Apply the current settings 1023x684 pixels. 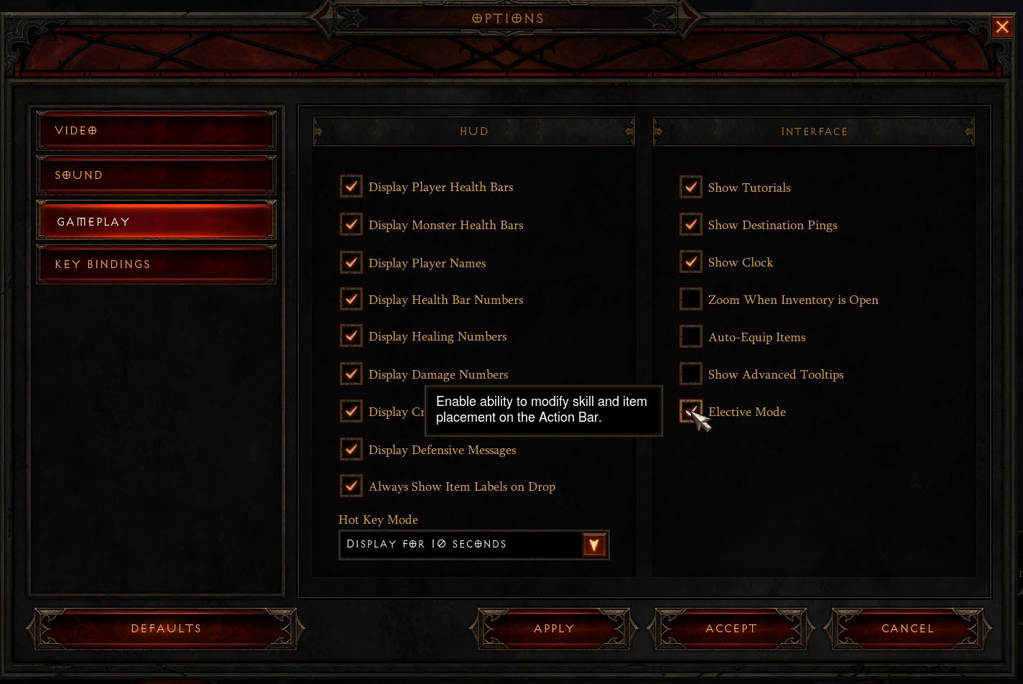pos(554,629)
